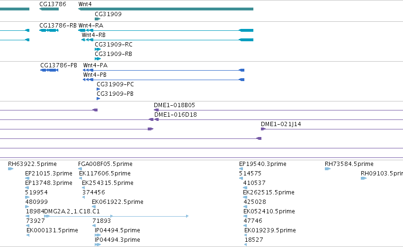Image resolution: width=403 pixels, height=247 pixels.
Task: Select the RH63922.5prime EST arrow
Action: point(10,169)
